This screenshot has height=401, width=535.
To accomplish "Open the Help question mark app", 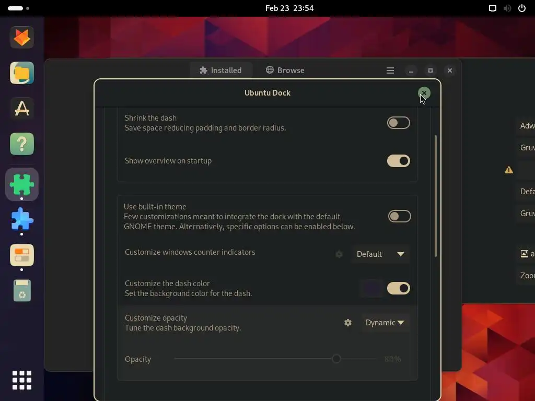I will (x=22, y=144).
